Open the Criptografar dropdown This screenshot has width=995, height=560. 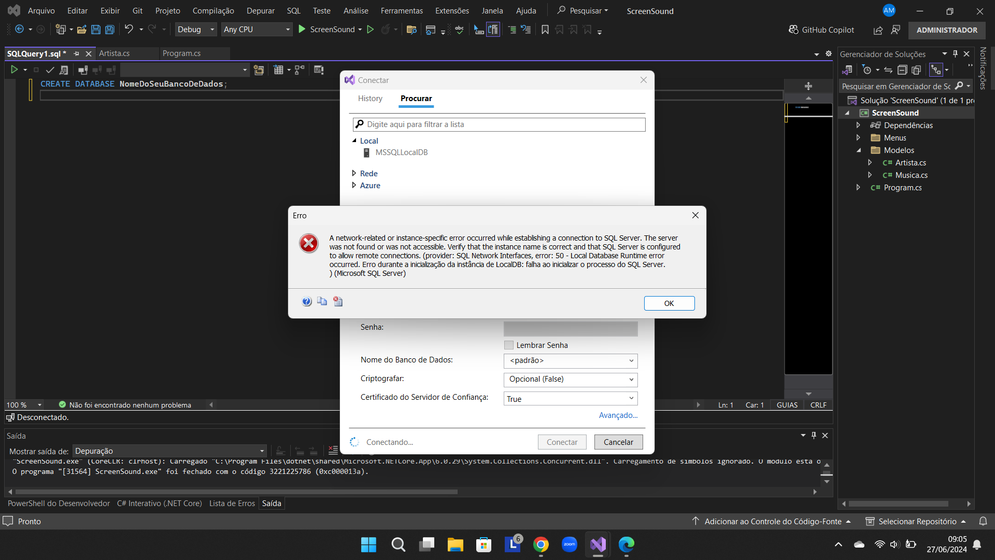point(570,379)
